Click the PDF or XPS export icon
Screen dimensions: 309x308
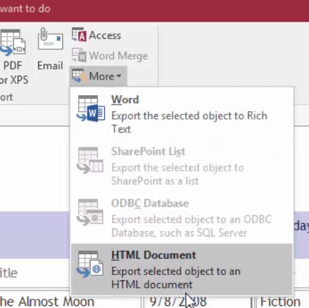click(12, 42)
